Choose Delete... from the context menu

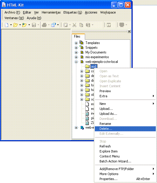pyautogui.click(x=125, y=129)
